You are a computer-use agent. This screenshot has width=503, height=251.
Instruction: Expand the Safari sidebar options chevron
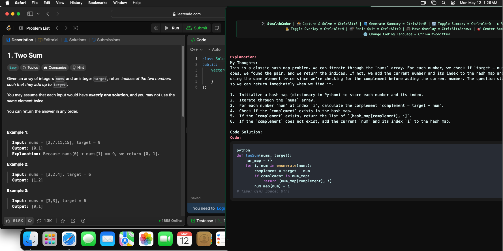[x=38, y=14]
